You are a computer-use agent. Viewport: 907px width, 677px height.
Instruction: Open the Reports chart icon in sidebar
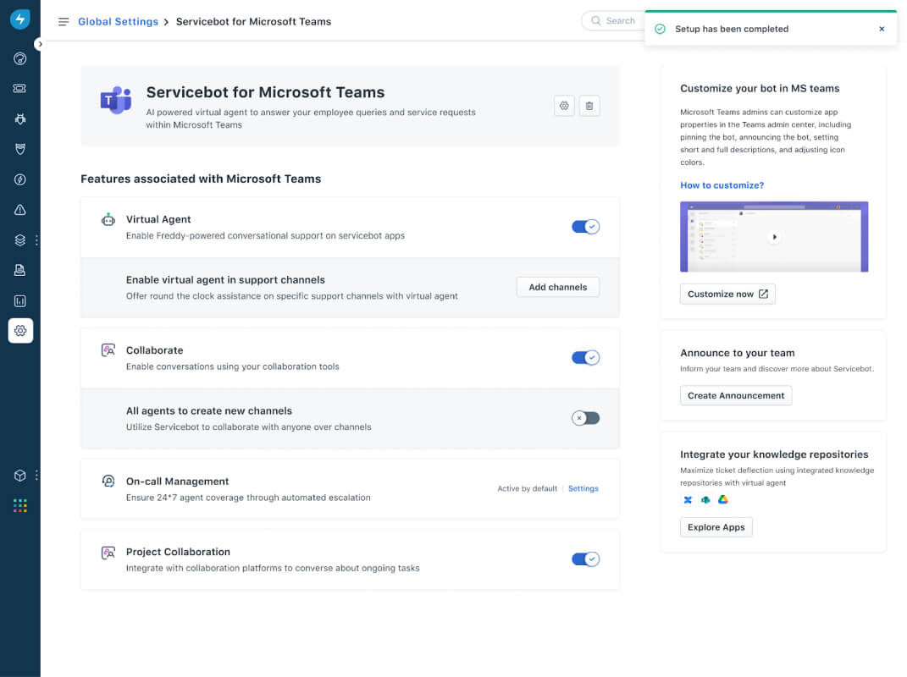pyautogui.click(x=20, y=300)
